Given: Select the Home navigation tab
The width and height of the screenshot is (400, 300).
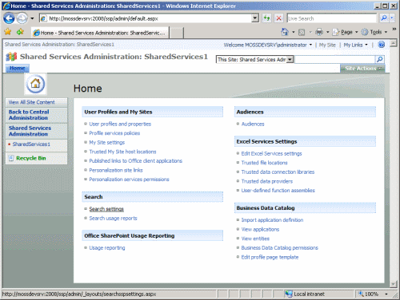Looking at the screenshot, I should [x=18, y=69].
